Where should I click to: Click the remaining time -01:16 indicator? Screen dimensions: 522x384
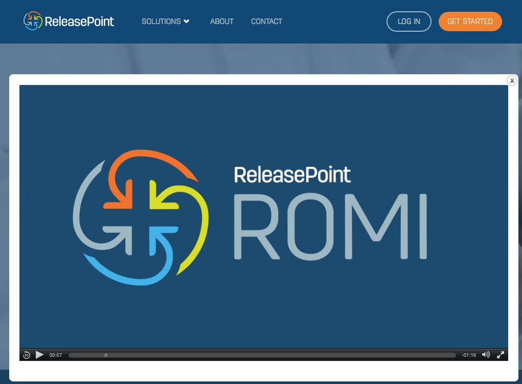tap(468, 354)
